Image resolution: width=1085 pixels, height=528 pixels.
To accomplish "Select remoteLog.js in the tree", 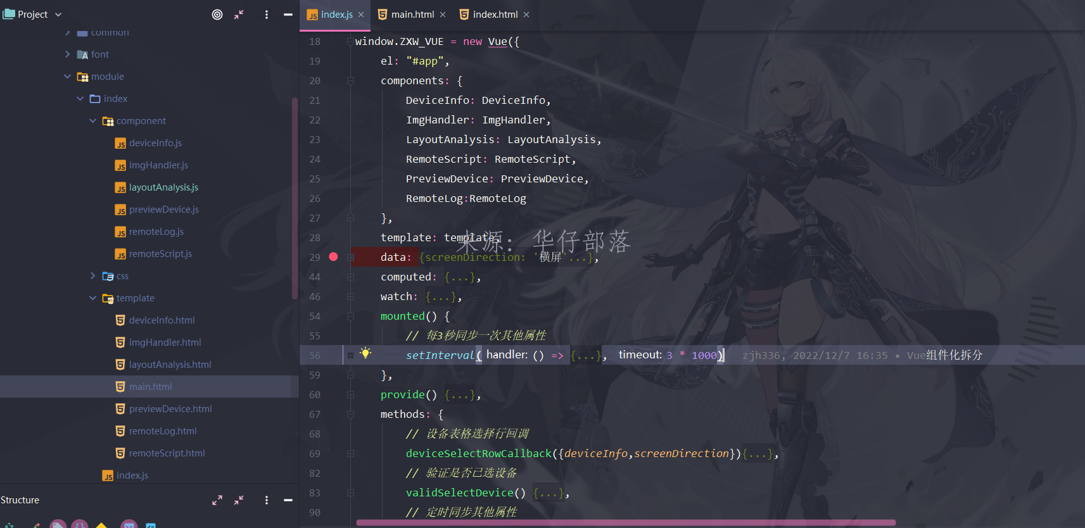I will click(156, 232).
